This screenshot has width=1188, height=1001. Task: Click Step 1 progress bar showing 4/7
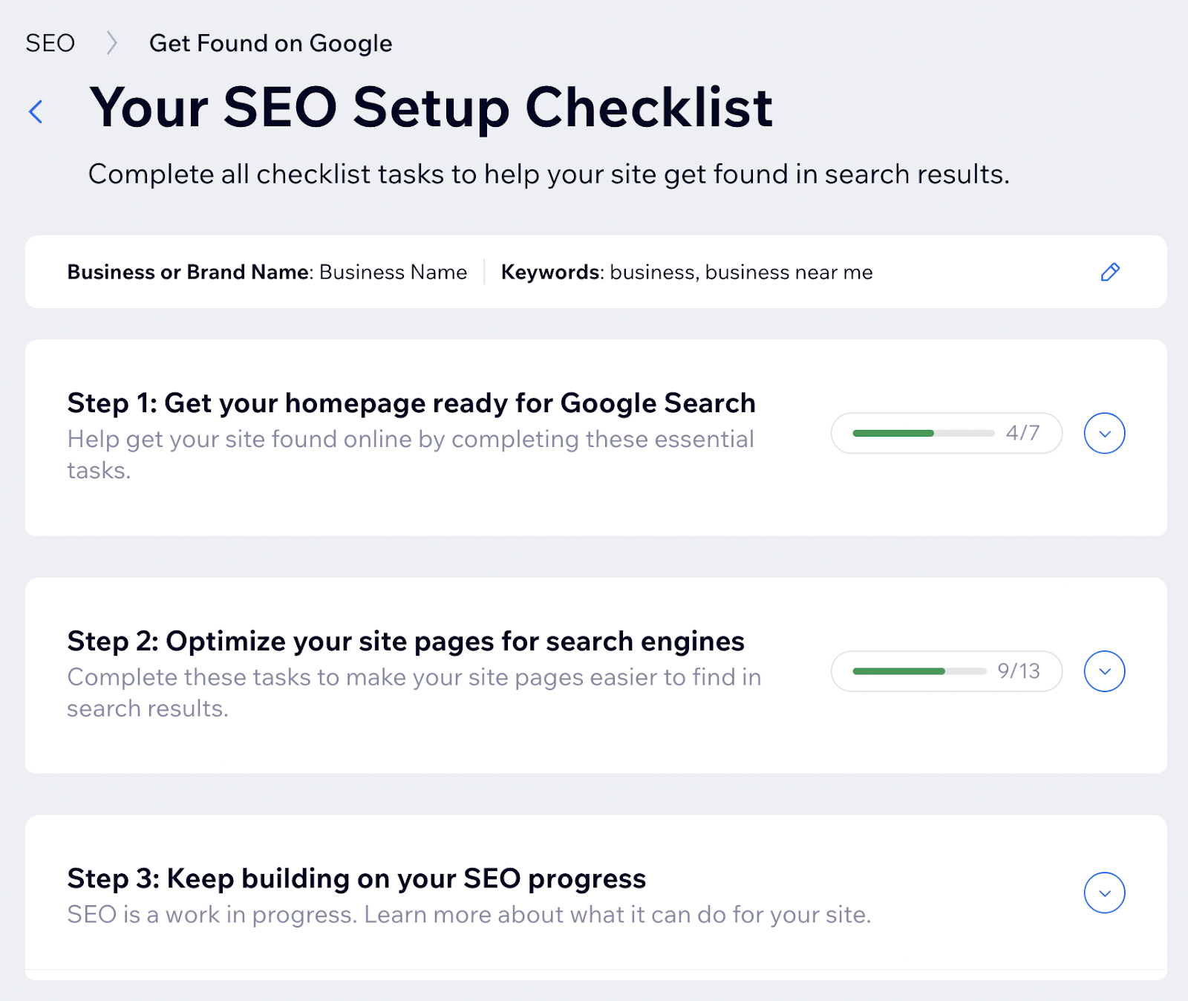(x=947, y=433)
